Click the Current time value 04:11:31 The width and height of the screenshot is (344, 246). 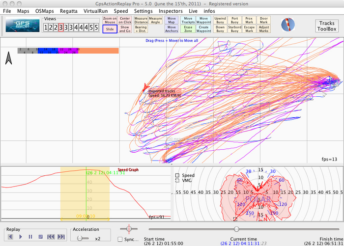pyautogui.click(x=244, y=244)
